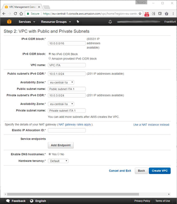The height and width of the screenshot is (204, 177).
Task: Click the horizontal scrollbar at page bottom
Action: coord(73,194)
